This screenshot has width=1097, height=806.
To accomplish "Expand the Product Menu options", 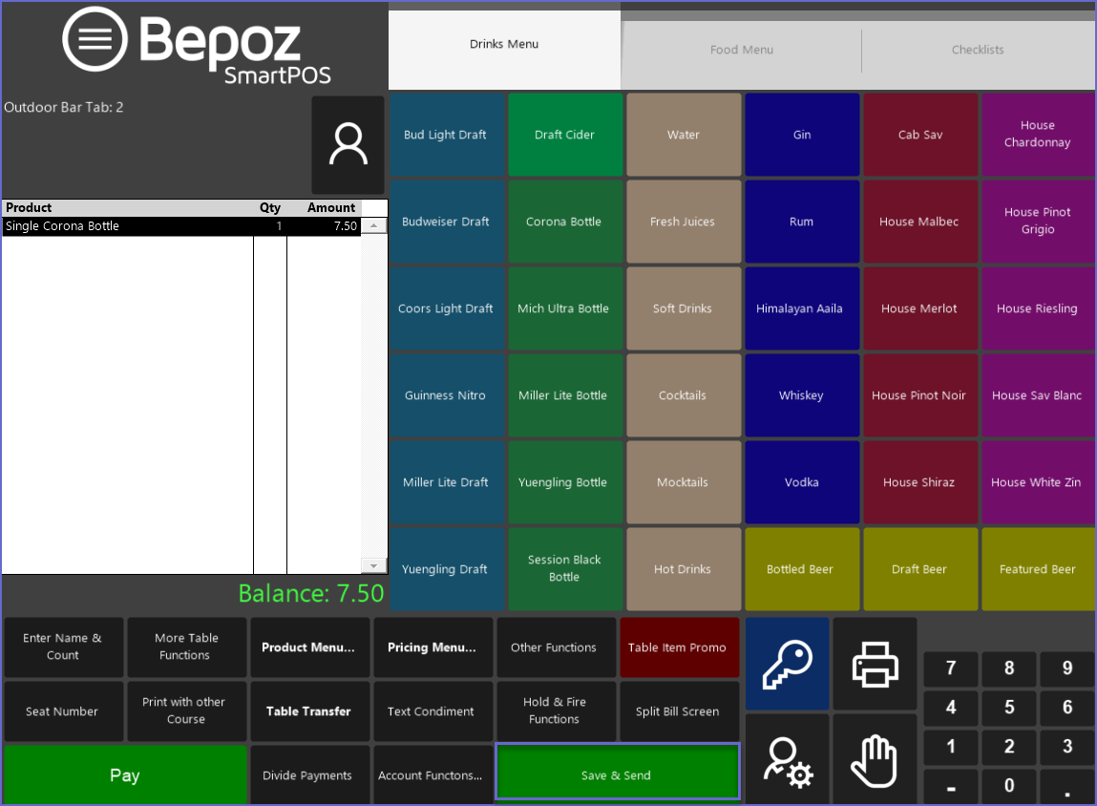I will tap(308, 647).
